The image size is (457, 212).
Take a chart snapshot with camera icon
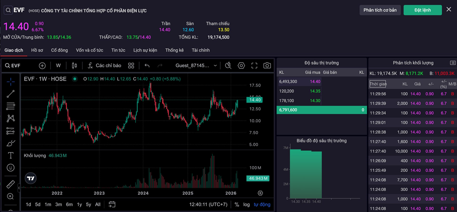click(267, 66)
